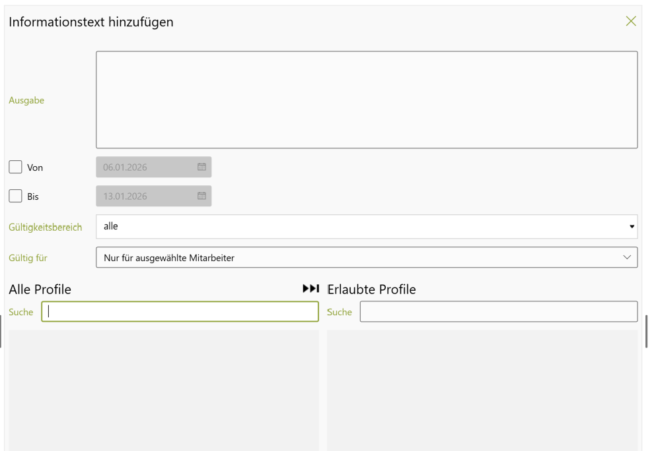
Task: Click the Suche field under Erlaubte Profile
Action: point(498,312)
